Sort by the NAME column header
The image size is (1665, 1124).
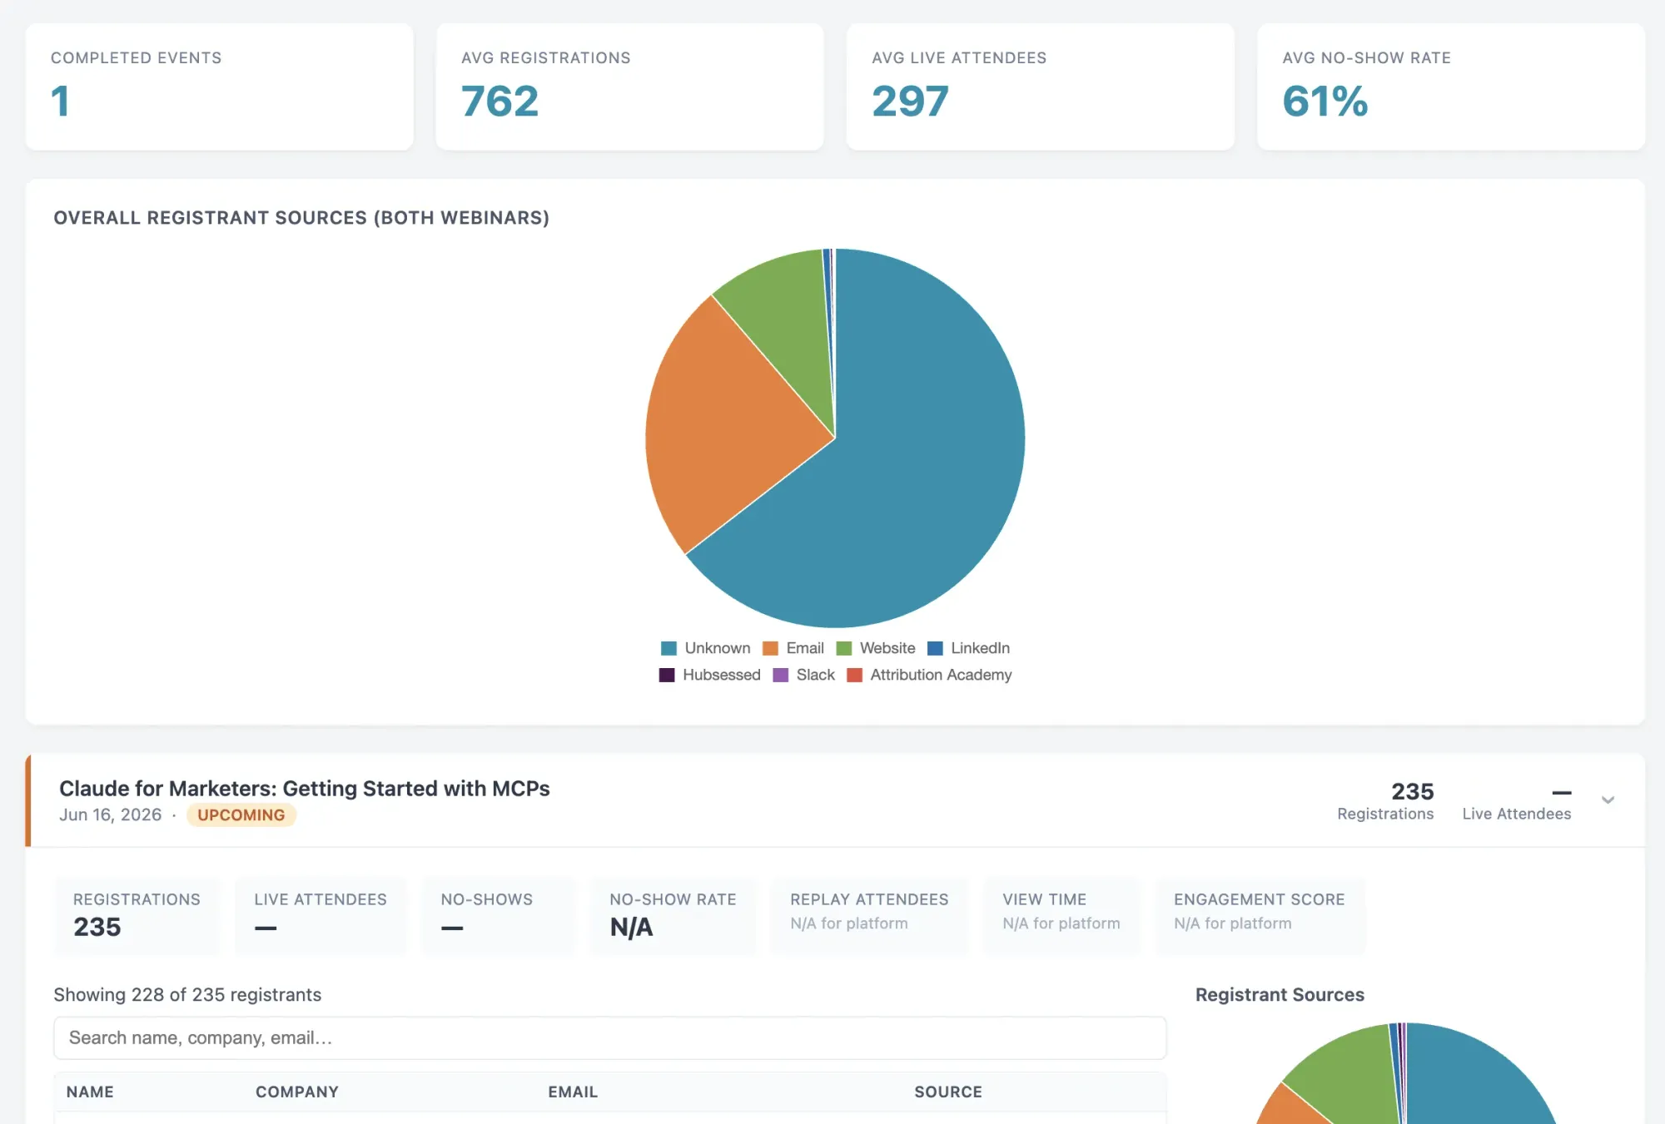90,1092
